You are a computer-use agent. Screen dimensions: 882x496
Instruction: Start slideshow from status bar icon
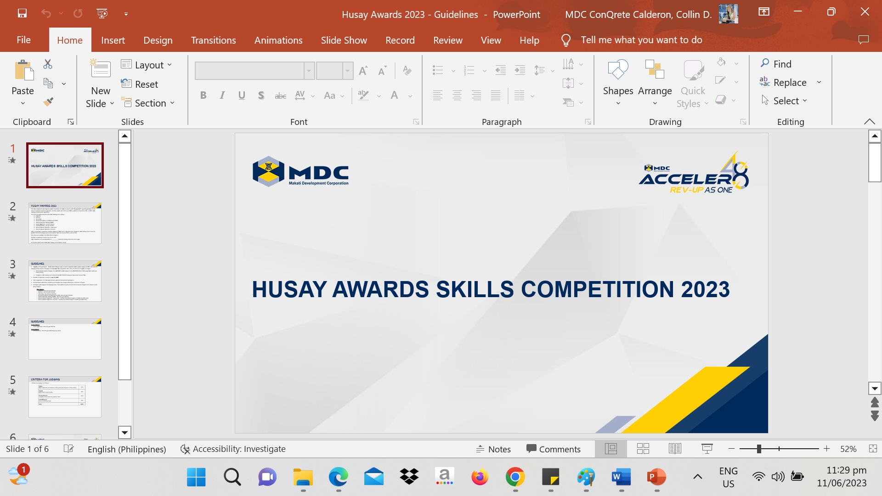click(707, 449)
